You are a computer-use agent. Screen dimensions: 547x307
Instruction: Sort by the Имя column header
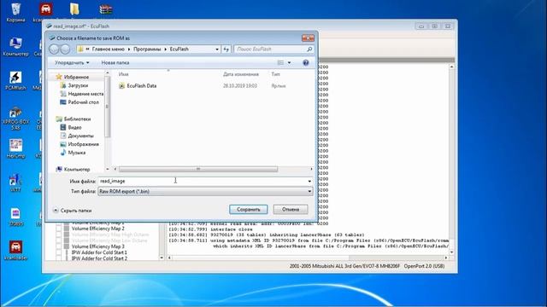pyautogui.click(x=123, y=74)
